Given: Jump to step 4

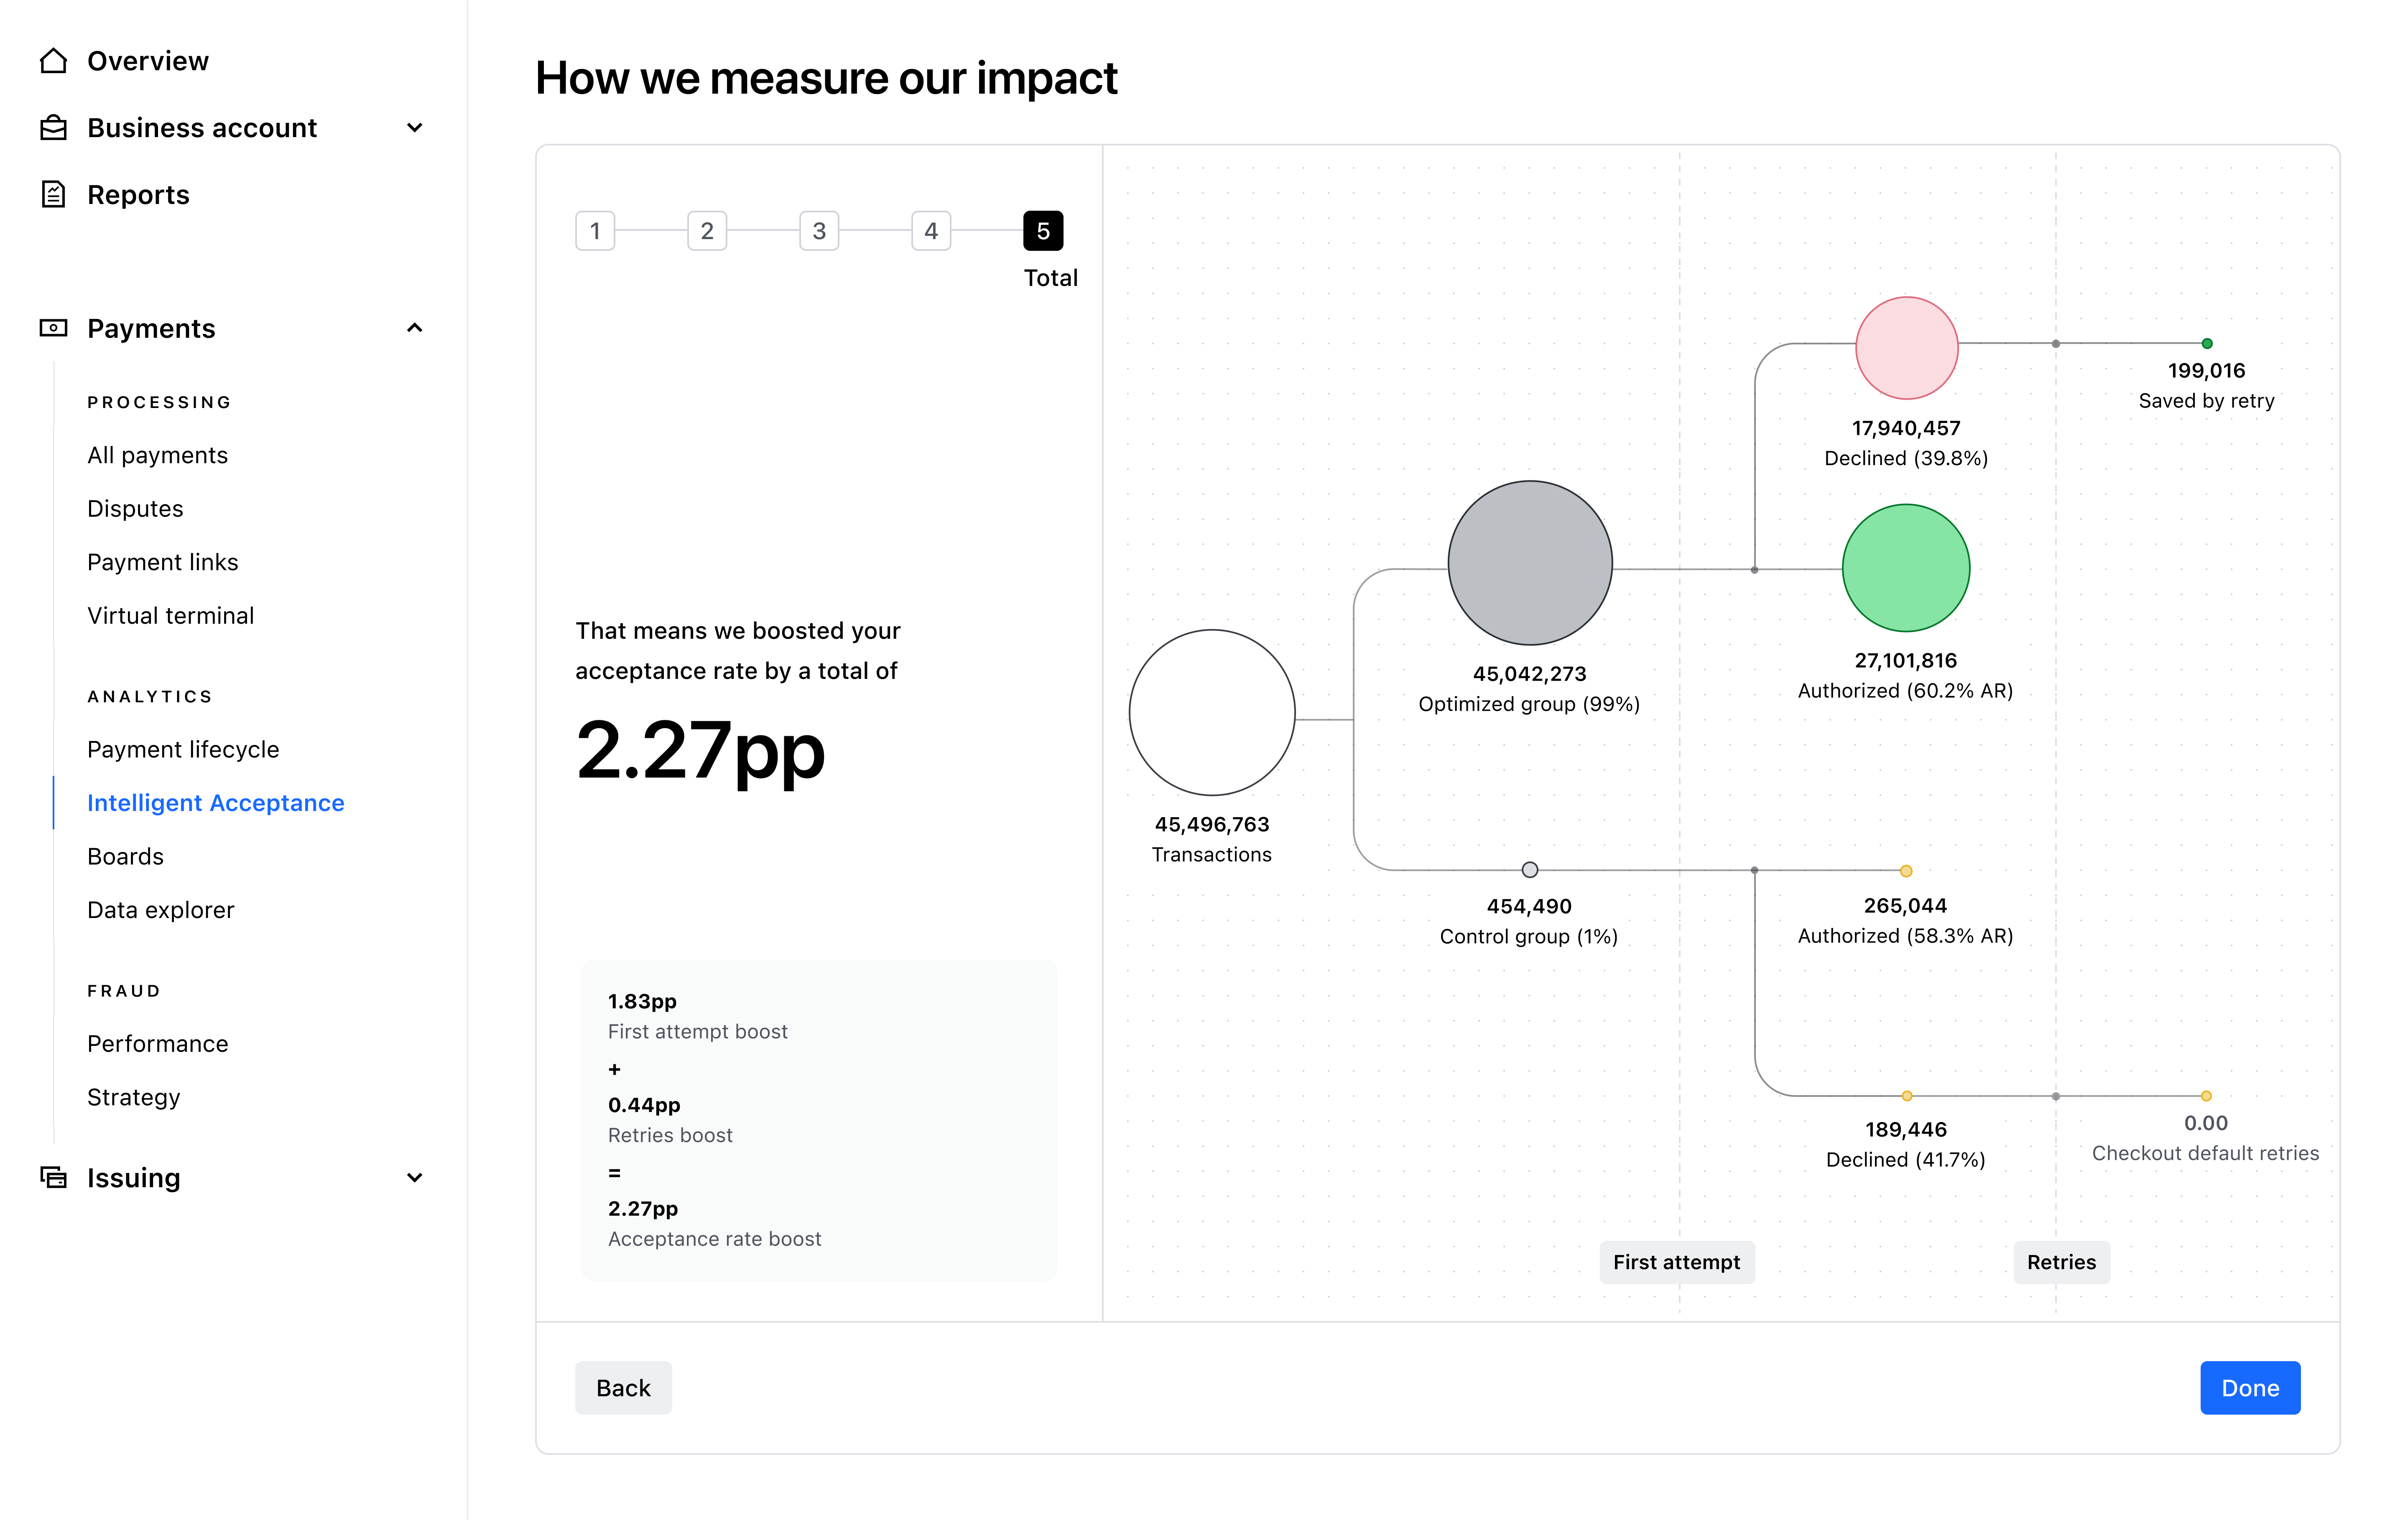Looking at the screenshot, I should coord(931,231).
